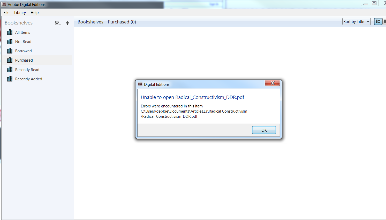Add a new bookshelf with plus icon
This screenshot has width=386, height=220.
coord(67,23)
